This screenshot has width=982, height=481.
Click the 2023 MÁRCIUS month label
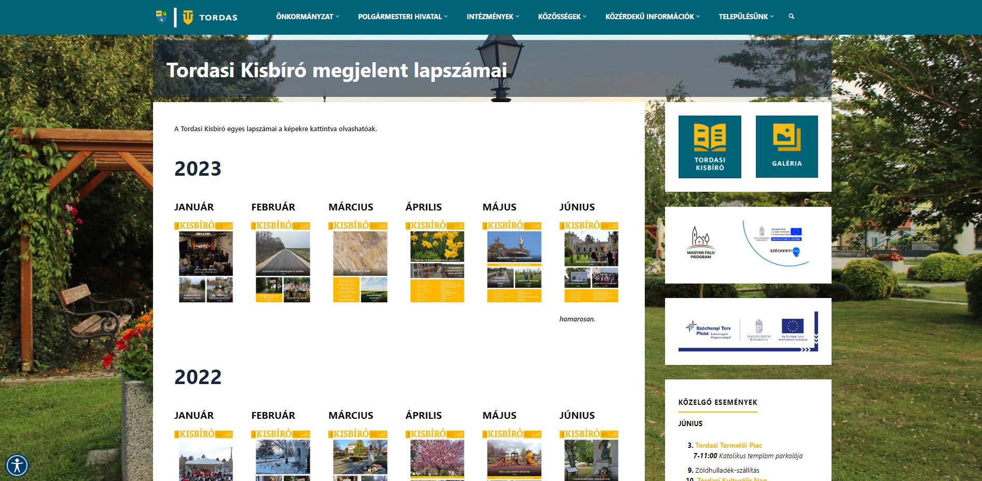[351, 207]
